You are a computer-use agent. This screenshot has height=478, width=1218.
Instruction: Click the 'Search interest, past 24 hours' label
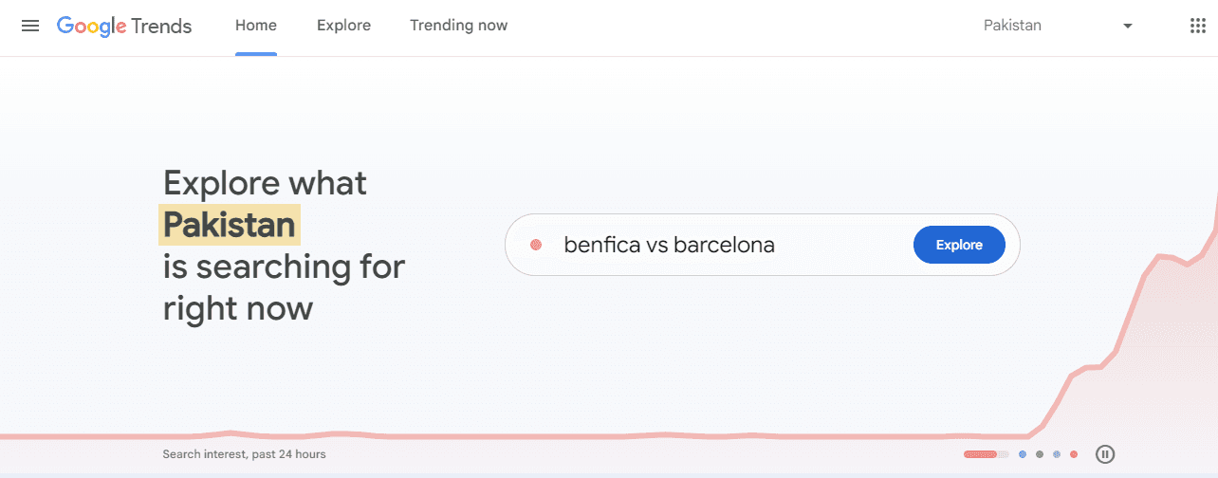[244, 454]
